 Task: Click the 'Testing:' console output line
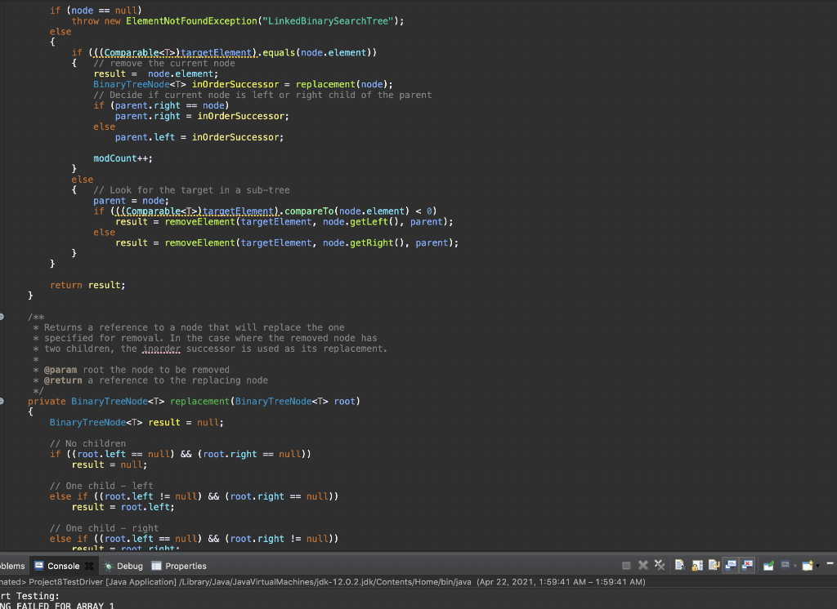point(38,596)
